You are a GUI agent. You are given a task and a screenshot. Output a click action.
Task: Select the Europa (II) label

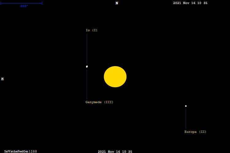[x=195, y=132]
